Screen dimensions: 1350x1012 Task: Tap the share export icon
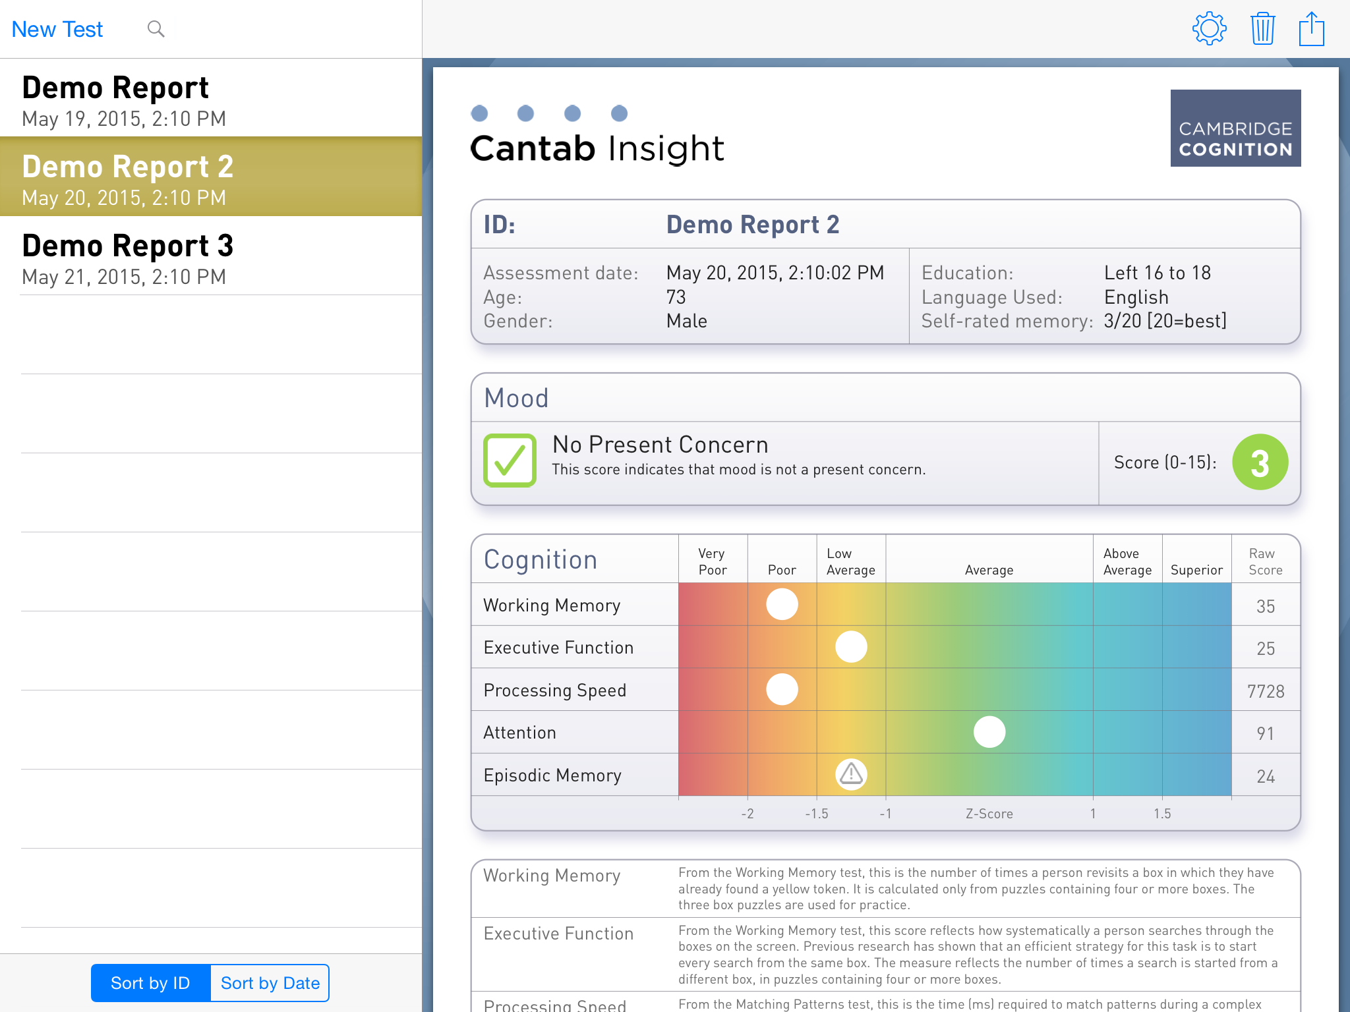(x=1312, y=29)
